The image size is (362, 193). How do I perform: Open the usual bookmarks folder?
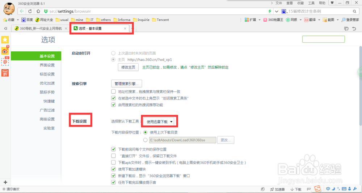[x=62, y=20]
